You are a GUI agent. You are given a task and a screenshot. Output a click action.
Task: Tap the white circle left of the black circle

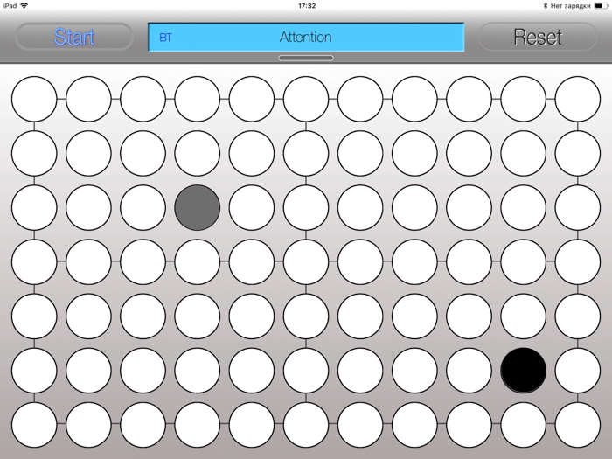[469, 371]
